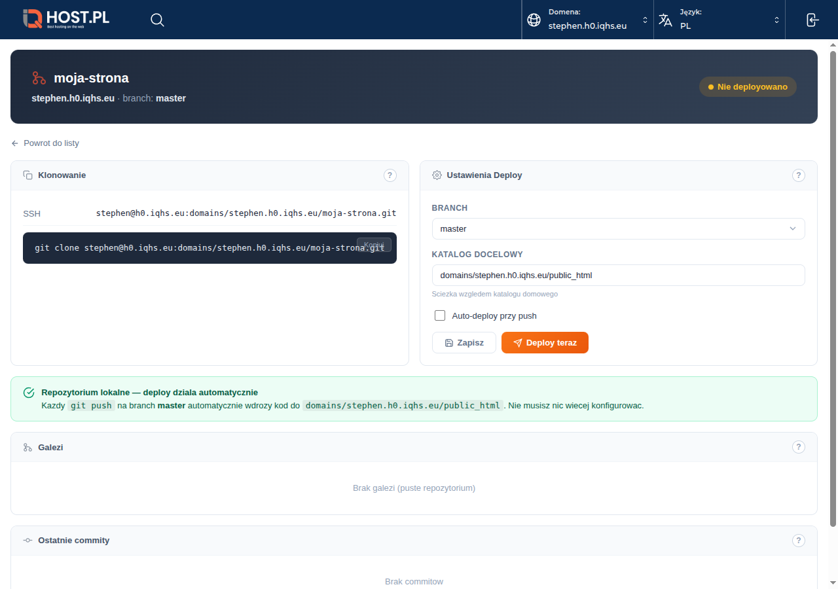Click the iQ HOST.PL logo
Screen dimensions: 838x589
(66, 19)
